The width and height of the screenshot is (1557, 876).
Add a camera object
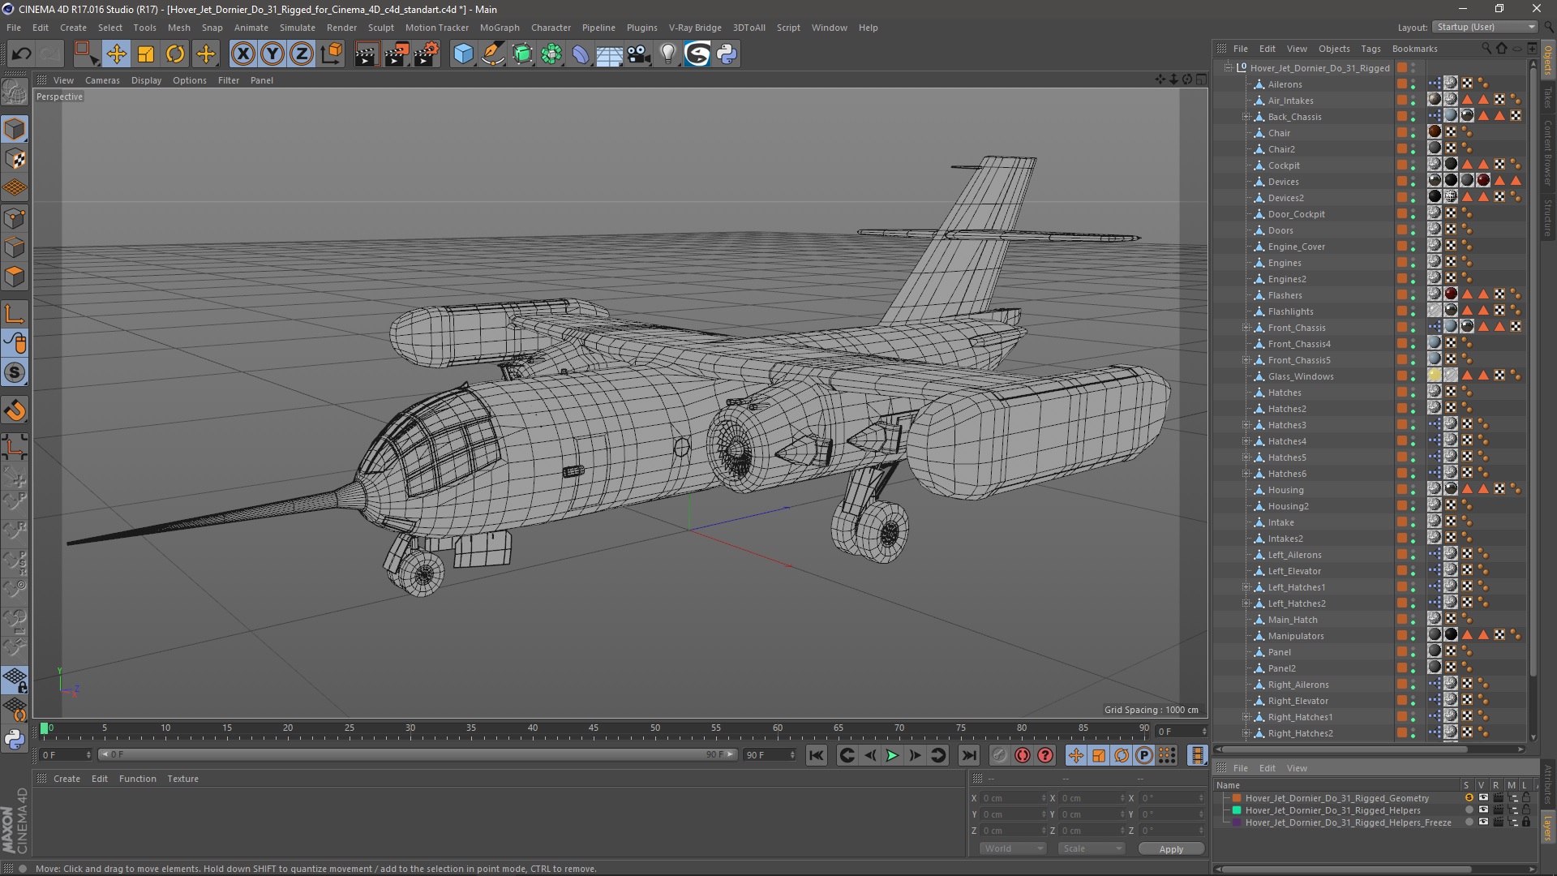pyautogui.click(x=639, y=54)
